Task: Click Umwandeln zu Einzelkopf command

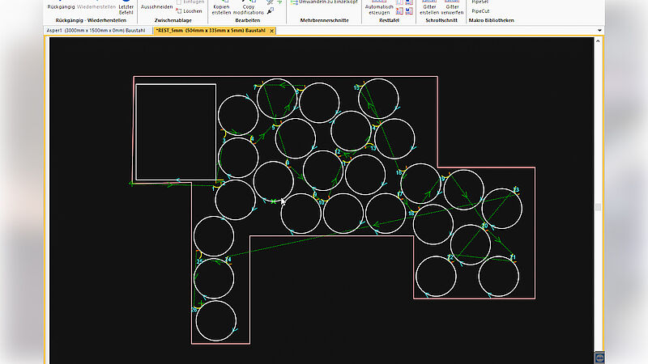Action: 323,2
